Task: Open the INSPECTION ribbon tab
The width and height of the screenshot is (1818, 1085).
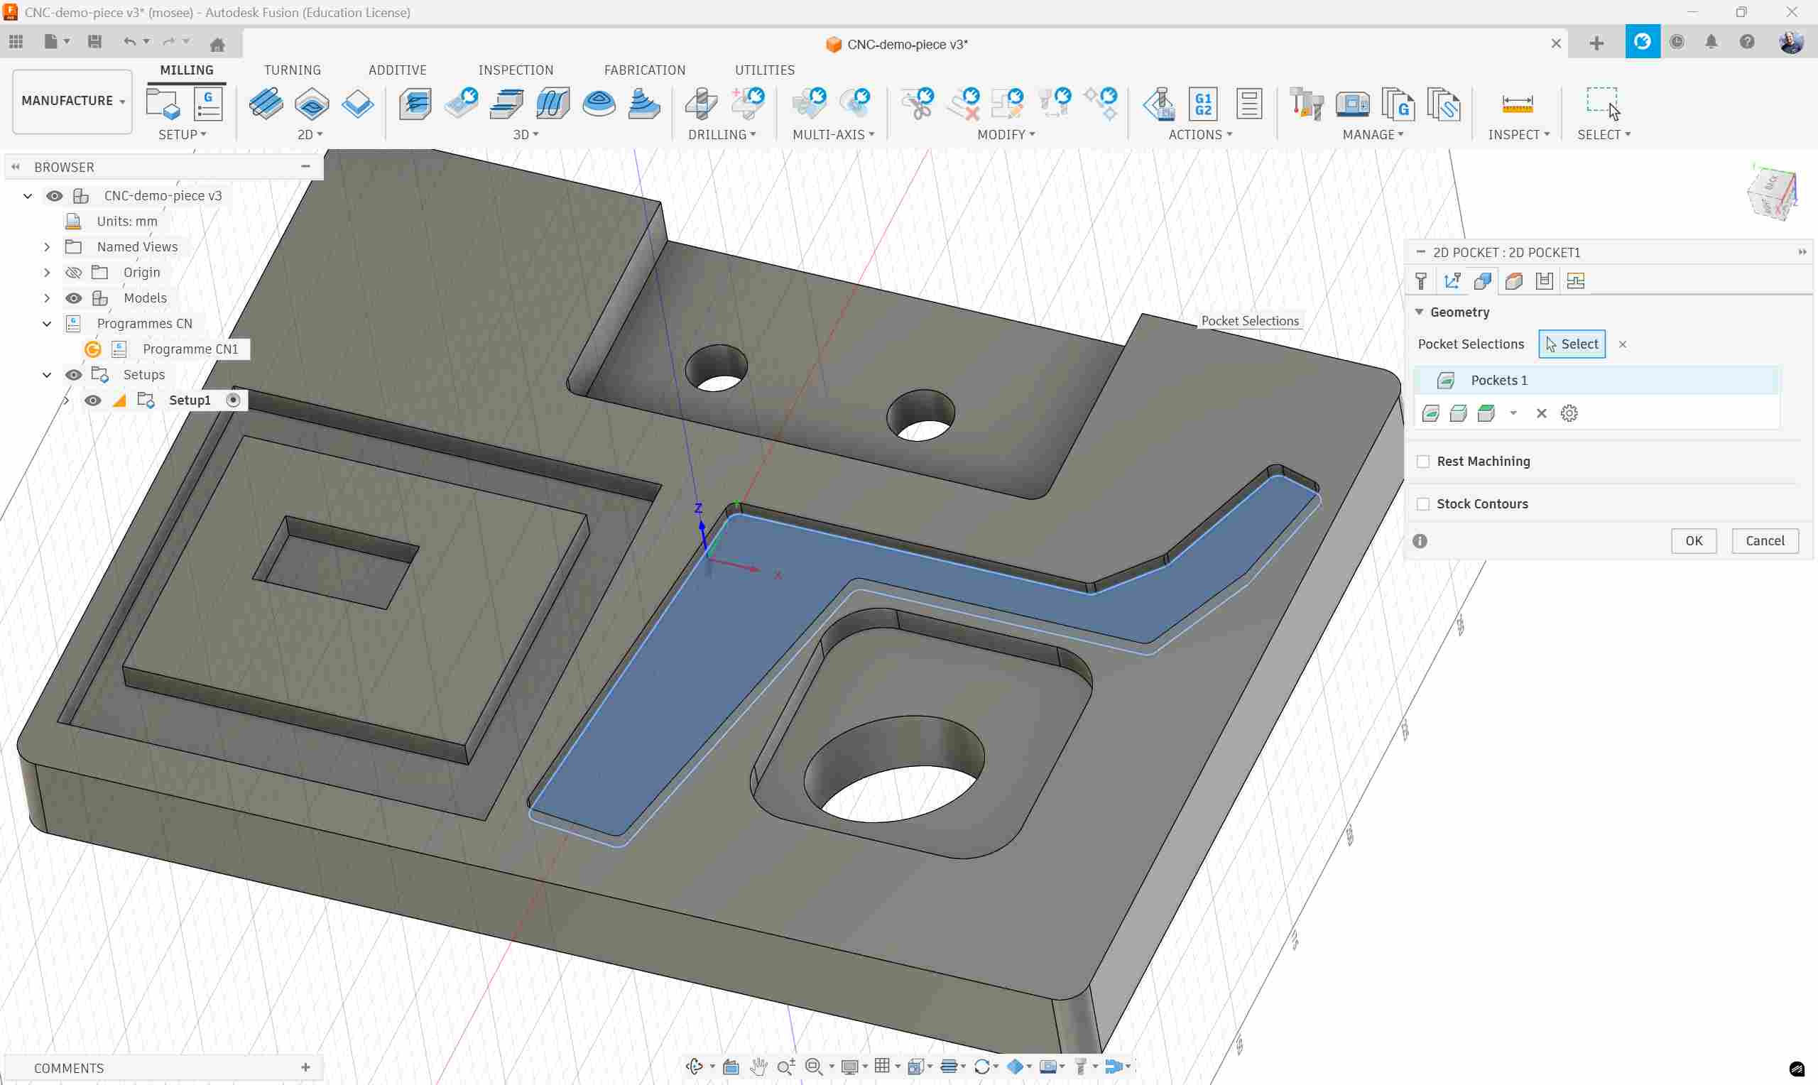Action: coord(516,70)
